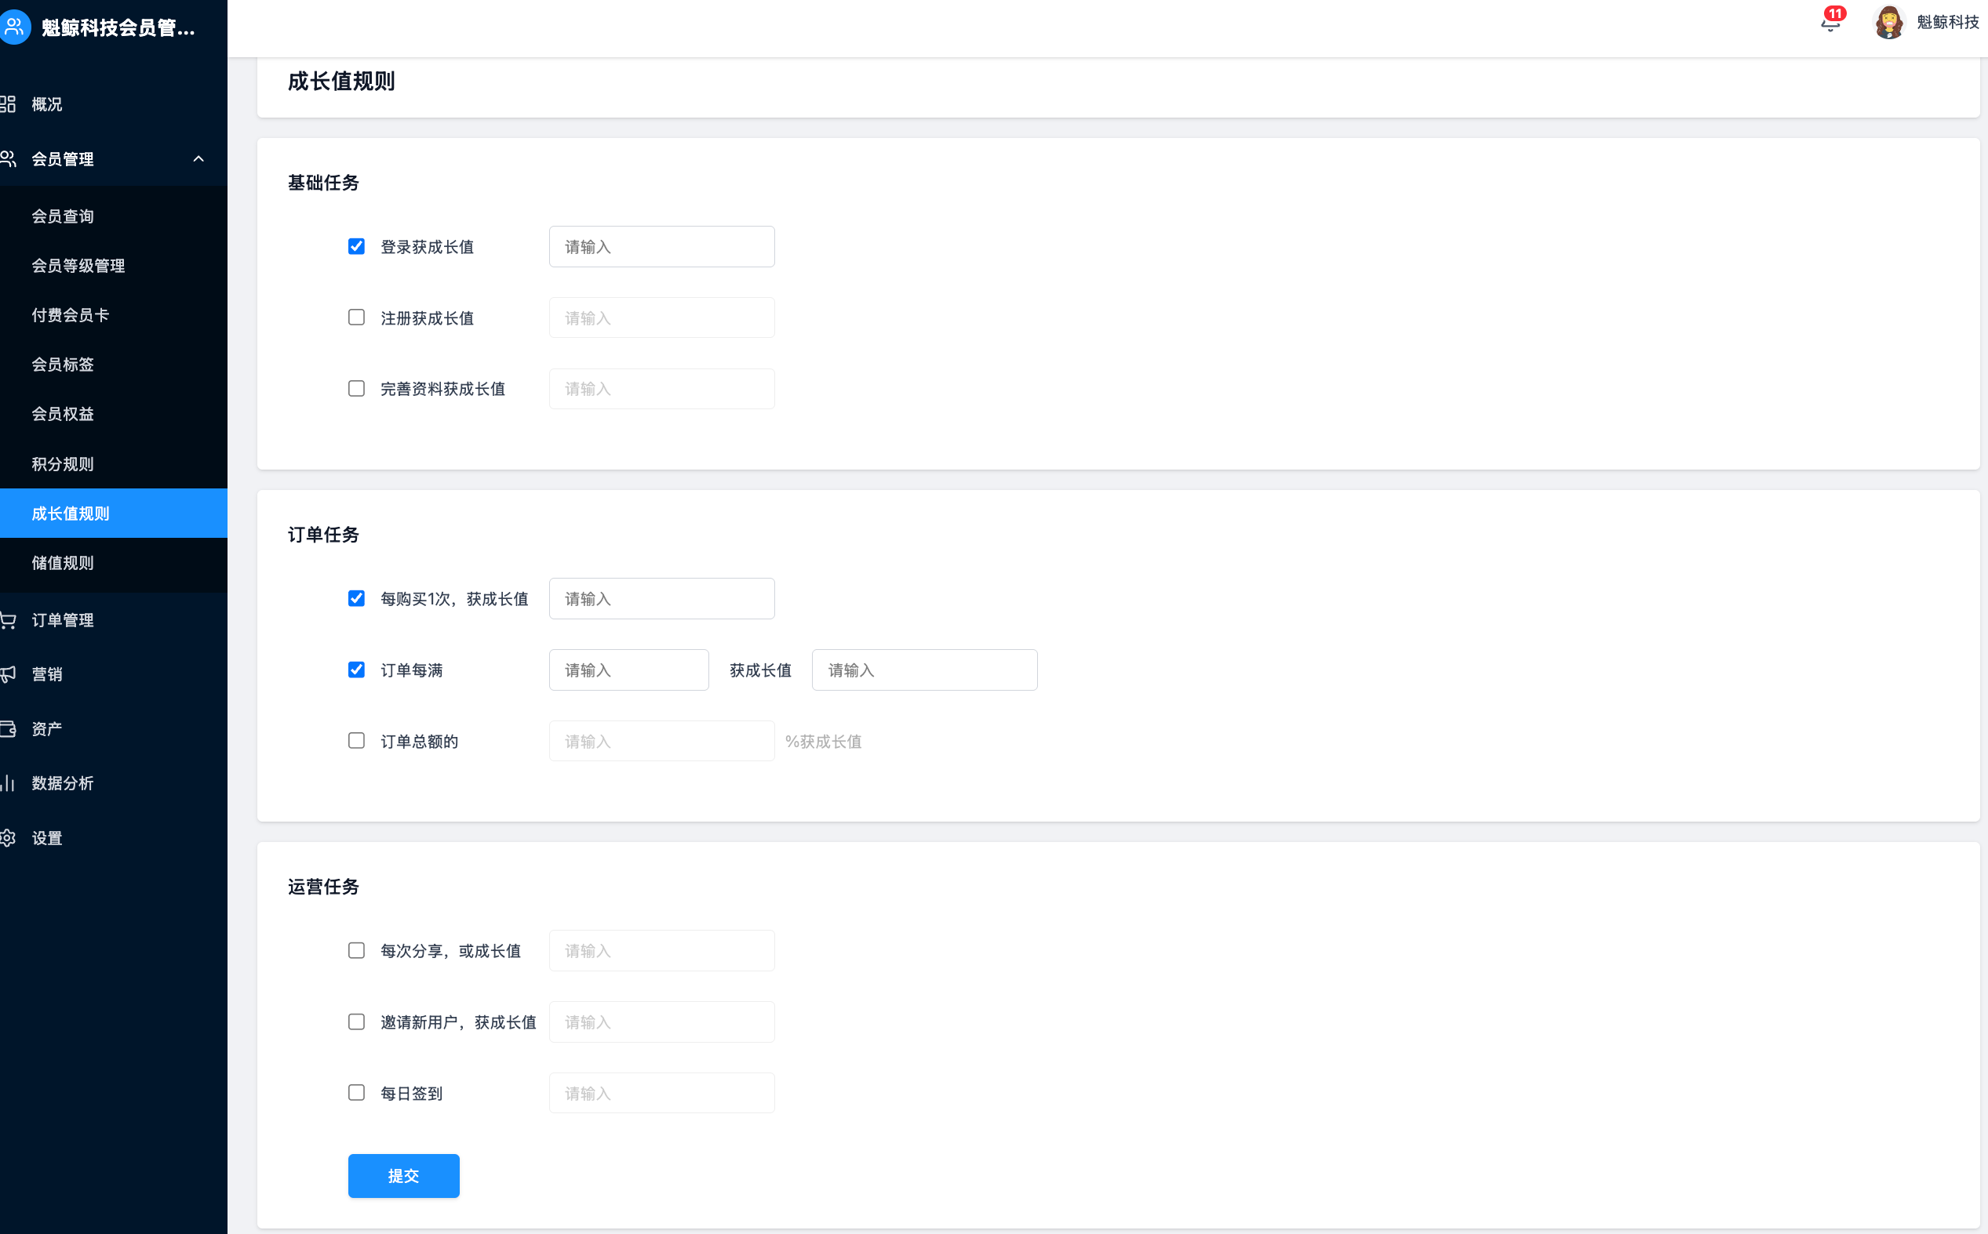Click the 概况 overview grid icon
The width and height of the screenshot is (1988, 1234).
[8, 103]
